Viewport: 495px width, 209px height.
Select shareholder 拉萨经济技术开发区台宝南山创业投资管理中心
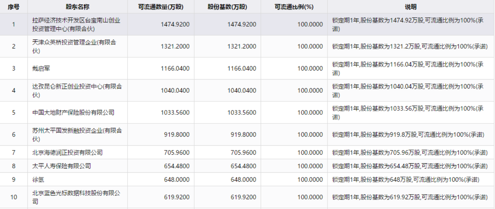[76, 24]
